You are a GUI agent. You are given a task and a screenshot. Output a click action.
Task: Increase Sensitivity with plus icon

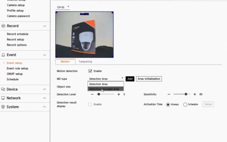point(195,94)
